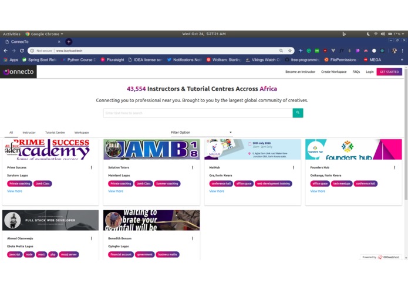
Task: Select the All tab
Action: (11, 133)
